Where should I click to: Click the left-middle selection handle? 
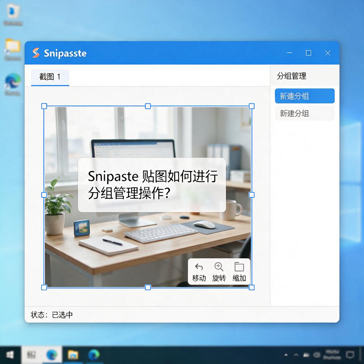click(44, 195)
